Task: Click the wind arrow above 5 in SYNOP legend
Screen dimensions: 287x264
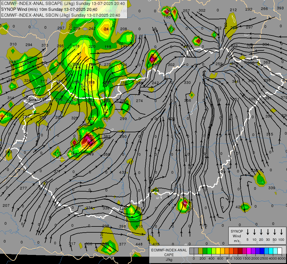Action: (247, 232)
